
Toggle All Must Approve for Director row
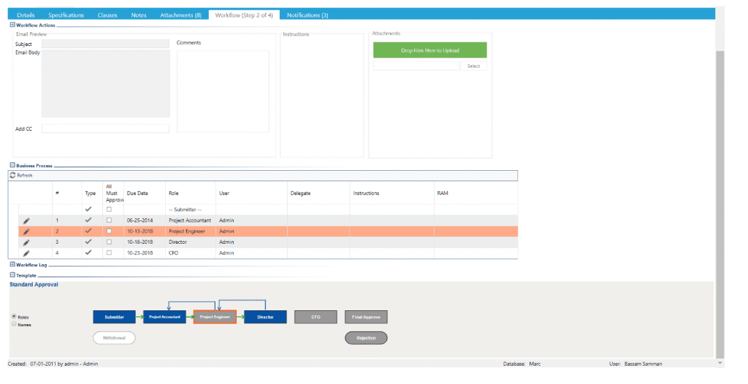109,242
